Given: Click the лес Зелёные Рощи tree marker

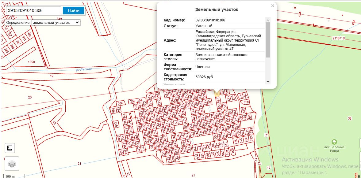Looking at the screenshot, I should point(334,142).
